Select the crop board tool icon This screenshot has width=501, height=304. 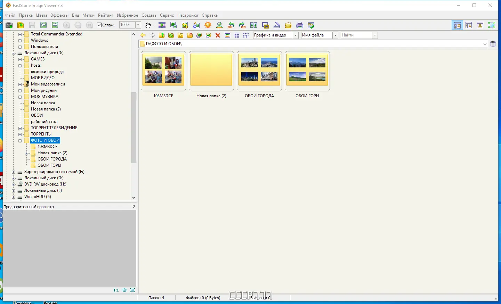(x=185, y=25)
